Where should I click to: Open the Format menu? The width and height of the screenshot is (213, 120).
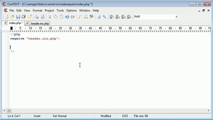click(x=37, y=10)
